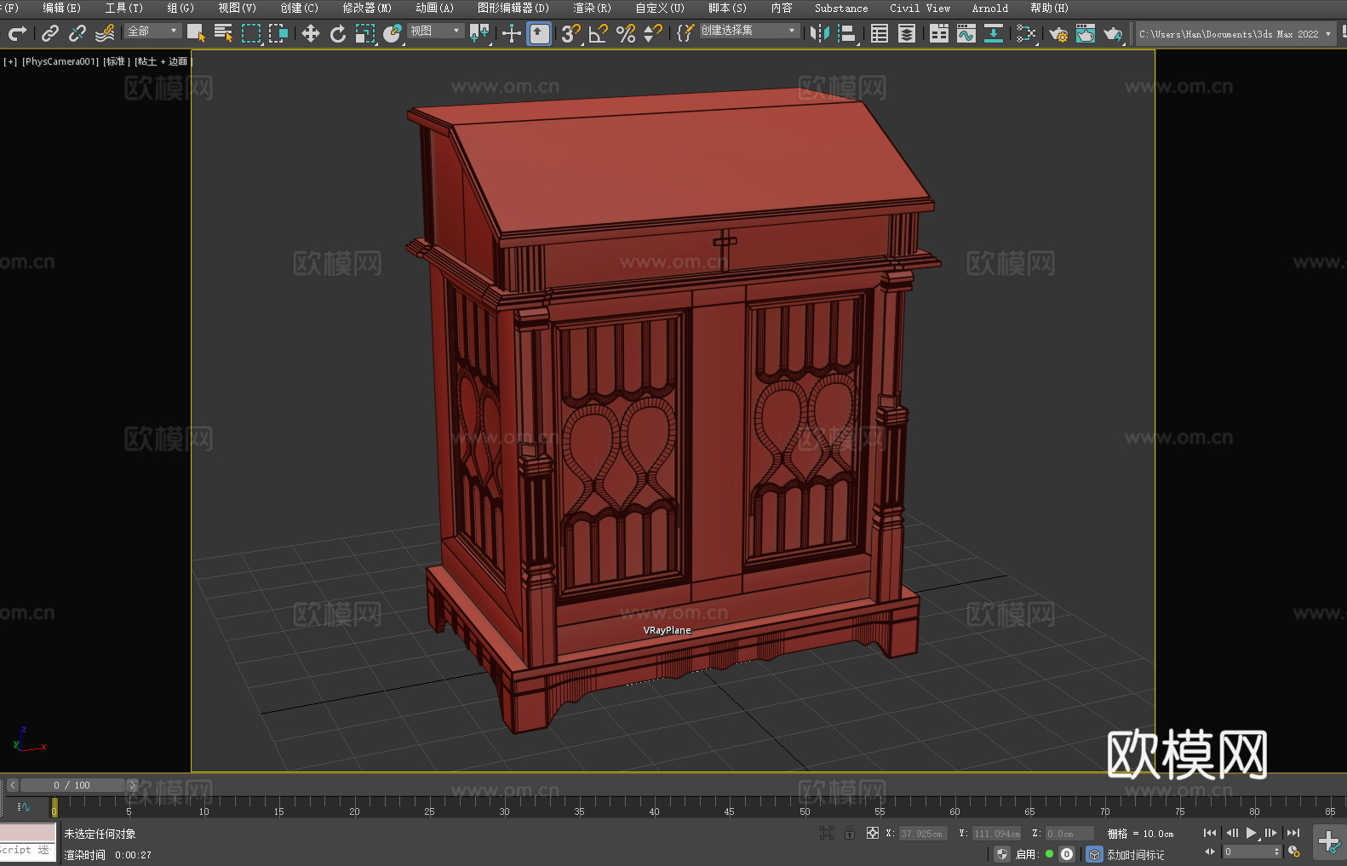Toggle keyboard shortcut override button

tap(539, 33)
